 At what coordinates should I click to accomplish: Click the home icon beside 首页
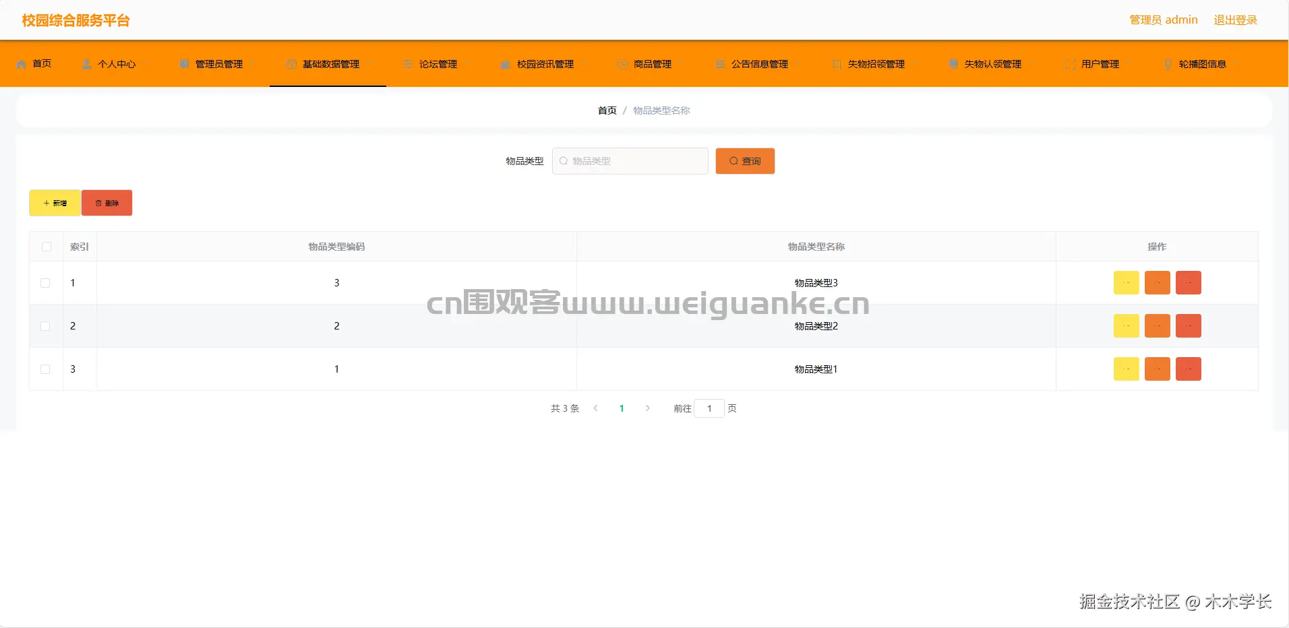click(x=21, y=64)
